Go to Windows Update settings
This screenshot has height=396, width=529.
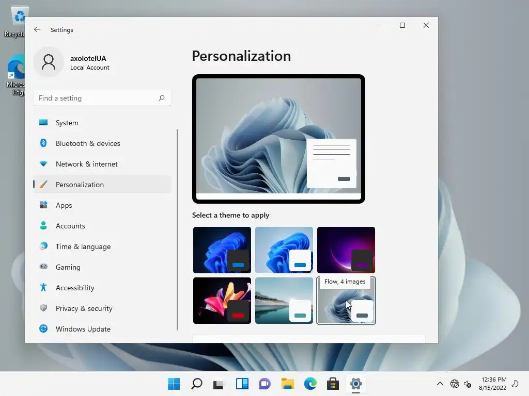pos(102,329)
